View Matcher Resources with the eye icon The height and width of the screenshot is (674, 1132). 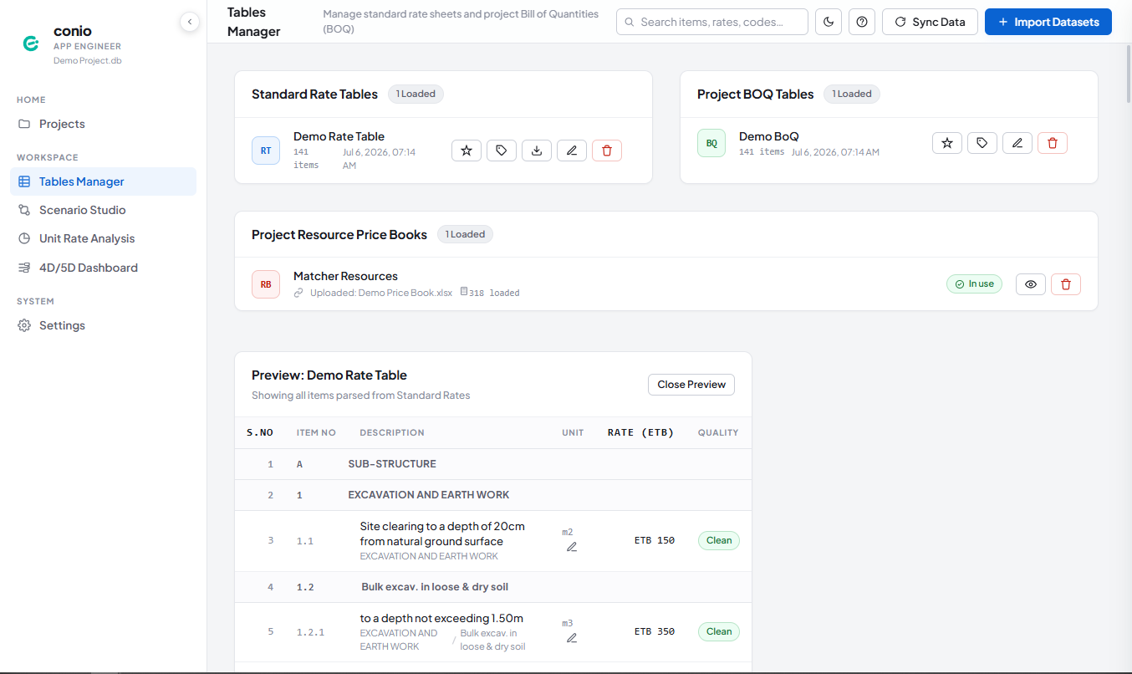point(1031,284)
